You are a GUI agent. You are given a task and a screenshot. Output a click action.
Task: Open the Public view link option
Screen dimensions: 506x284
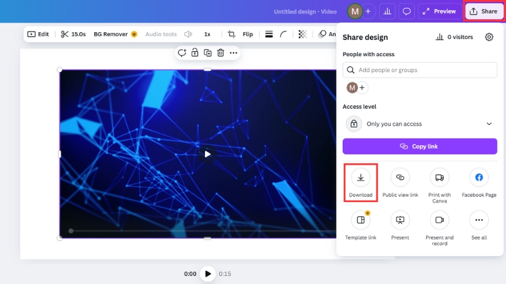click(400, 178)
